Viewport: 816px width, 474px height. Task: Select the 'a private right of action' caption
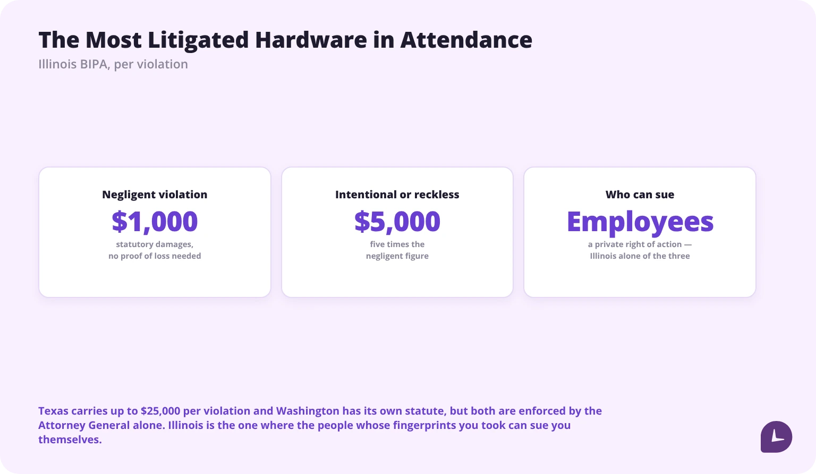point(634,244)
